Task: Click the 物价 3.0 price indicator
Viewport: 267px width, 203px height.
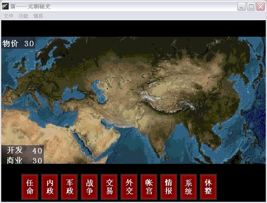Action: pyautogui.click(x=18, y=43)
